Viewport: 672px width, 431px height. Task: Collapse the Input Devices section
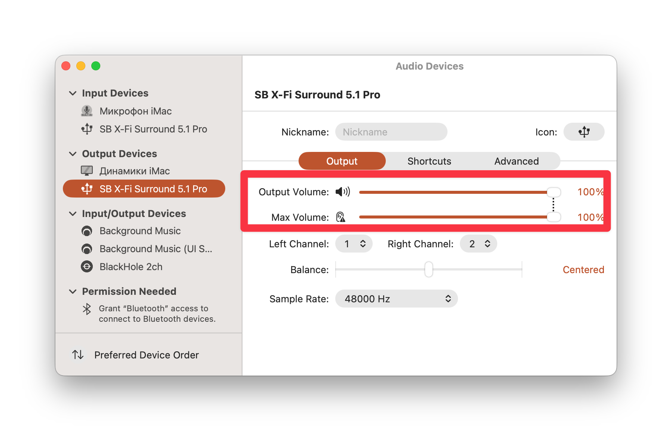(73, 93)
